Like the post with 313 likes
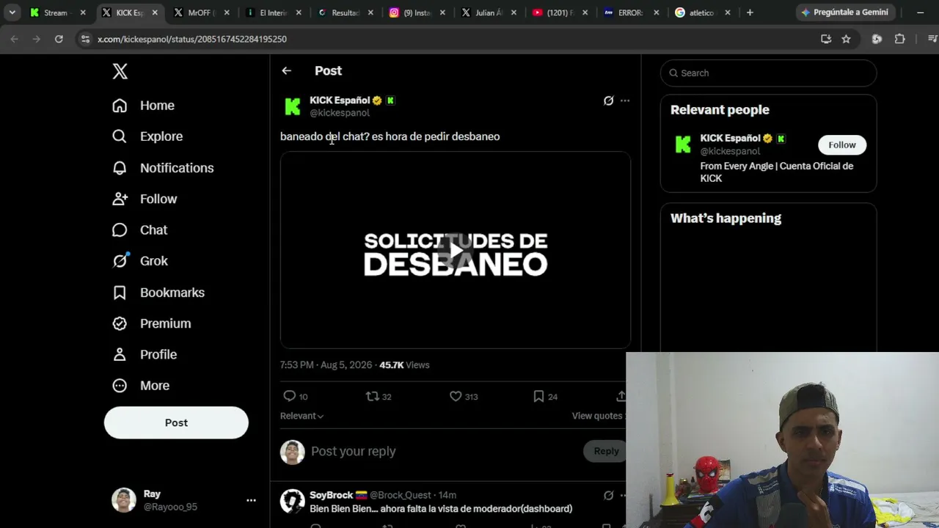This screenshot has height=528, width=939. coord(456,396)
